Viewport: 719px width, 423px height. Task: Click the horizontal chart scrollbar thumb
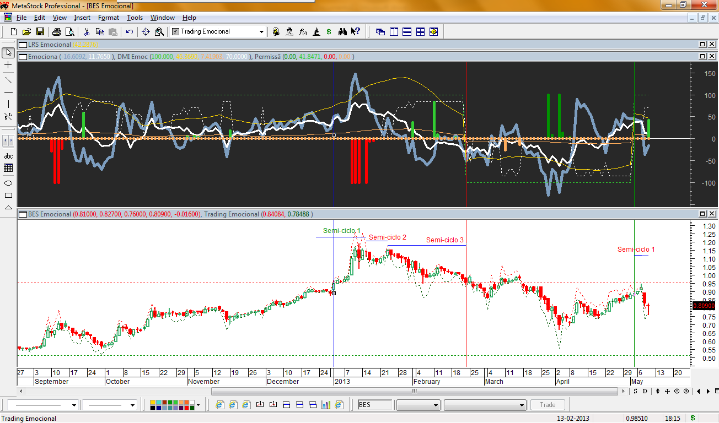(414, 392)
